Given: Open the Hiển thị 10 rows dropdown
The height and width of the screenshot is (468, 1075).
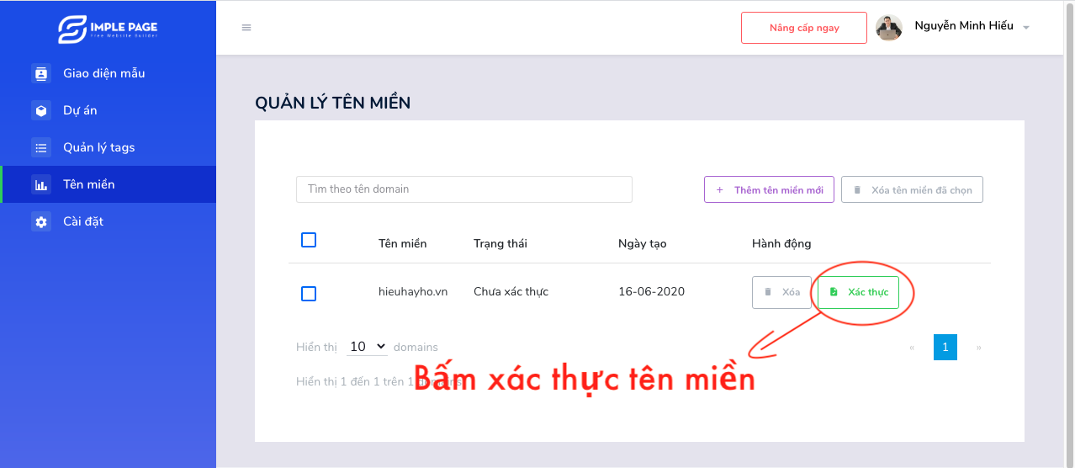Looking at the screenshot, I should click(x=367, y=347).
